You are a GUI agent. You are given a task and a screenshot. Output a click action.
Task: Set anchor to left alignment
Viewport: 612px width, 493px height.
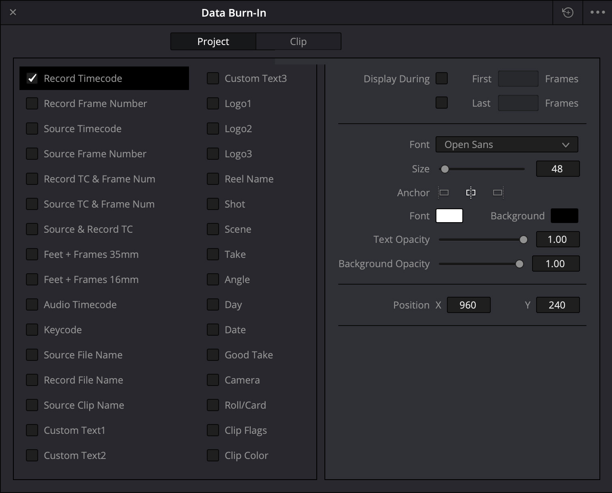click(x=444, y=193)
